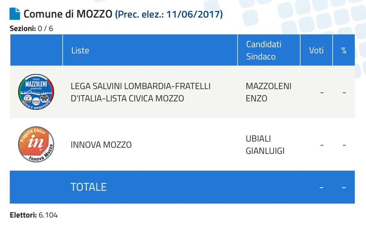Click the Comune di MOZZO heading
366x229 pixels.
(68, 14)
